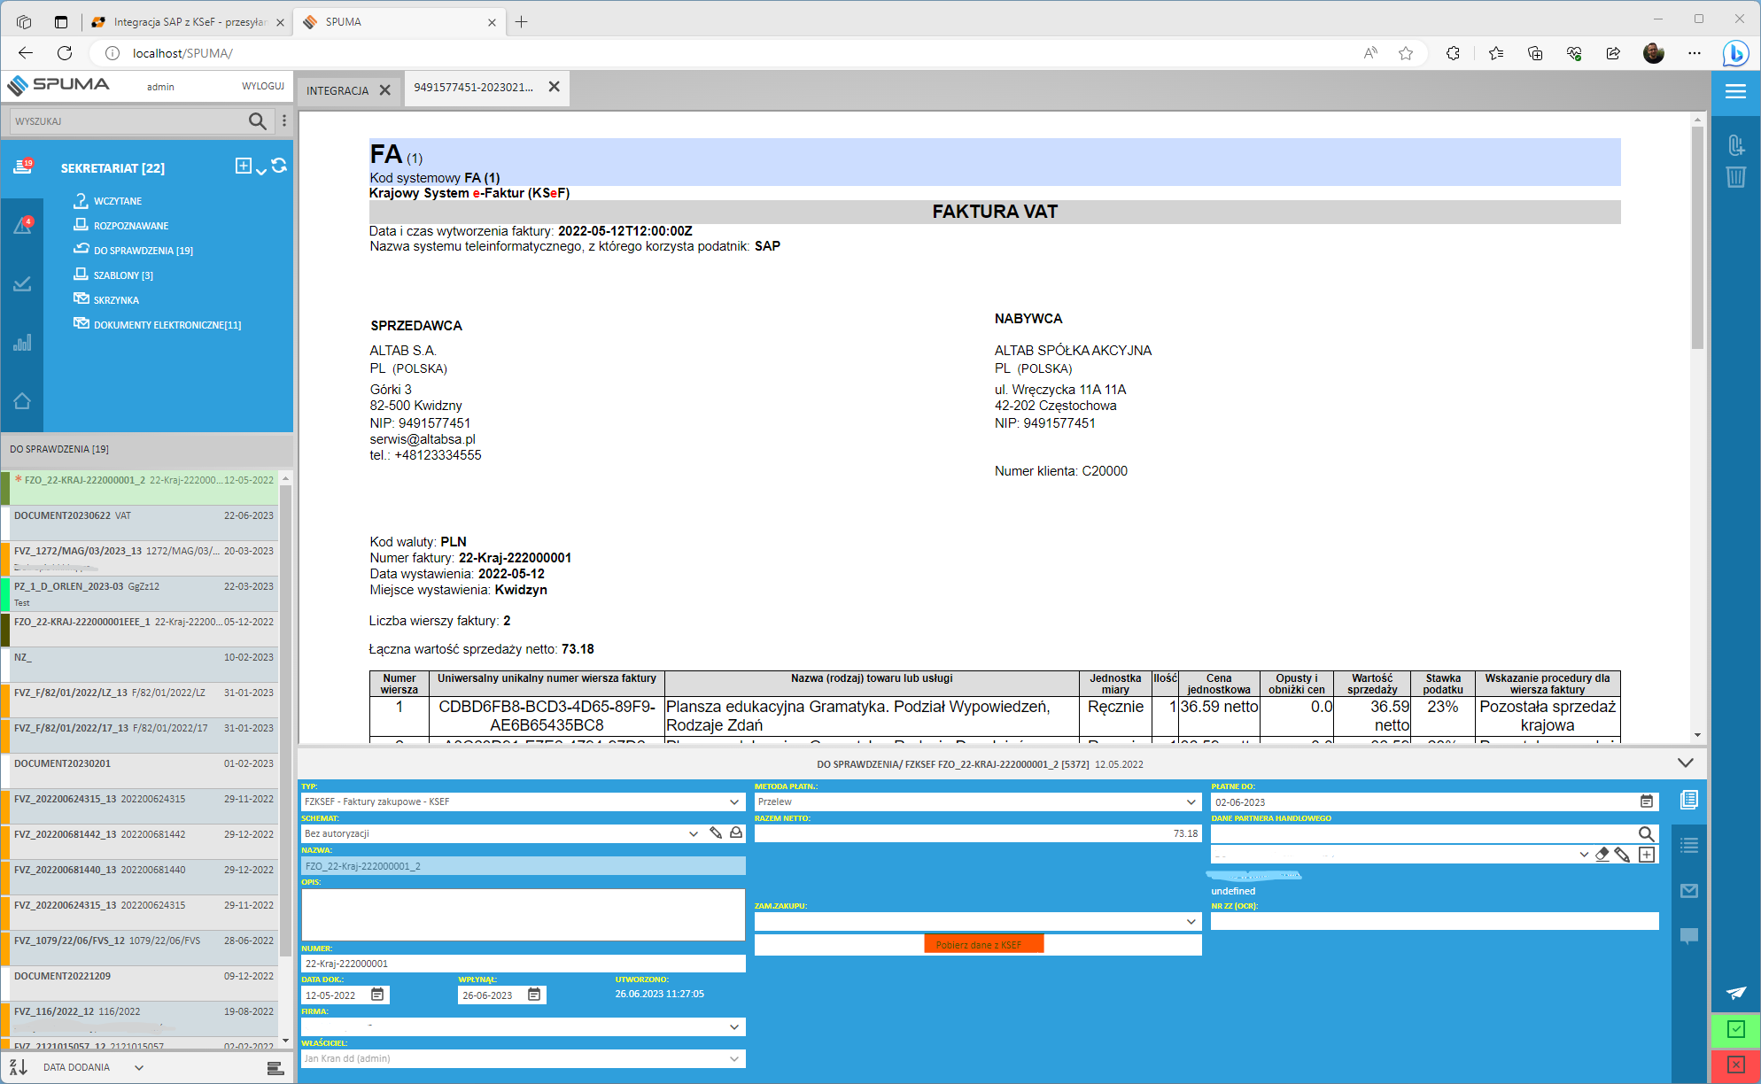Click the WYLOGUJ logout link
The height and width of the screenshot is (1084, 1761).
pos(263,86)
